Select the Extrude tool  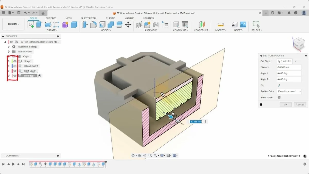pyautogui.click(x=39, y=24)
